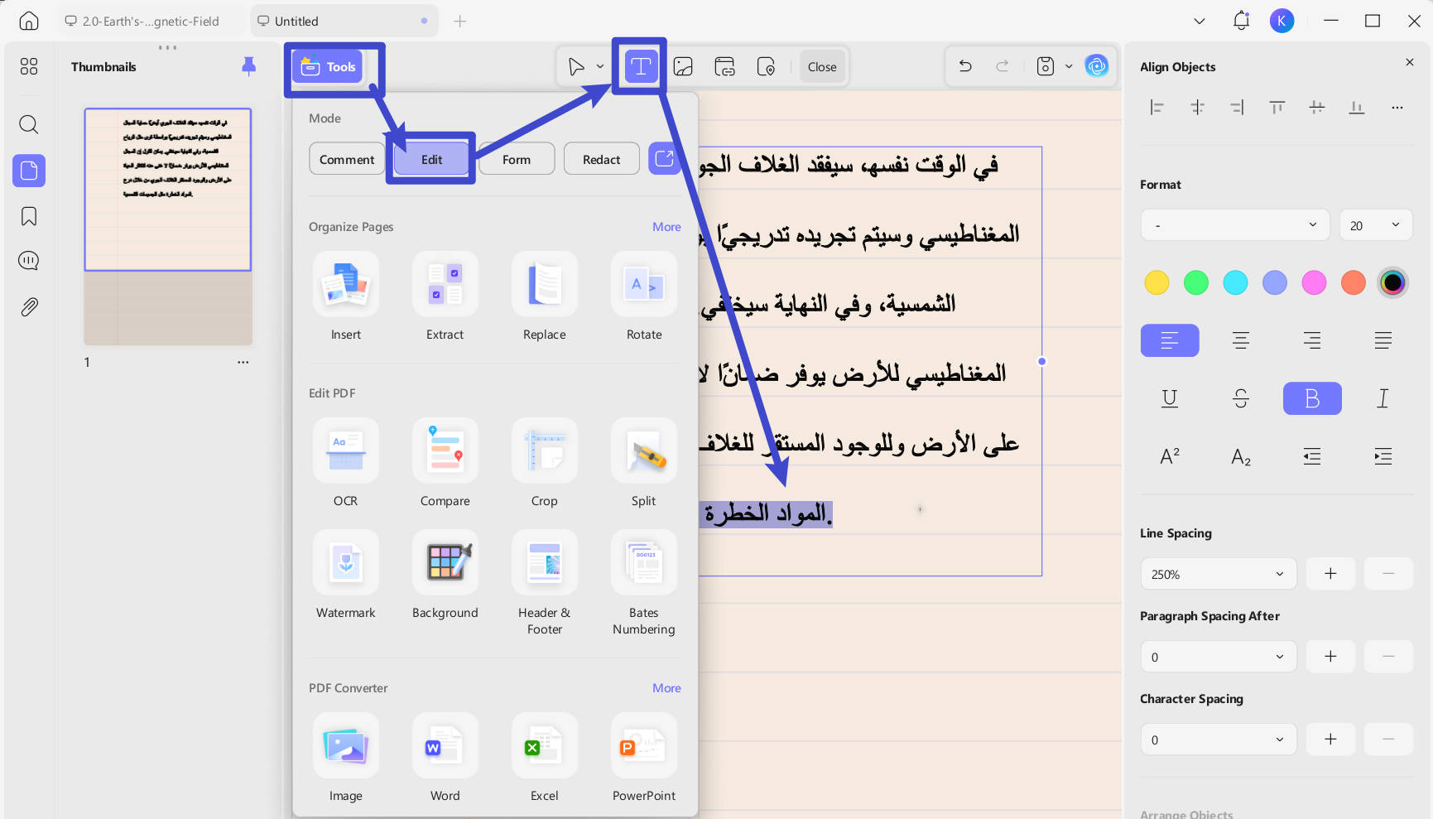
Task: Open the Rotate pages tool
Action: click(644, 298)
